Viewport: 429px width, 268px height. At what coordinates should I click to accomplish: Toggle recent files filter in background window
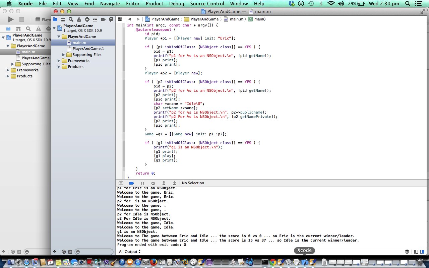point(13,252)
